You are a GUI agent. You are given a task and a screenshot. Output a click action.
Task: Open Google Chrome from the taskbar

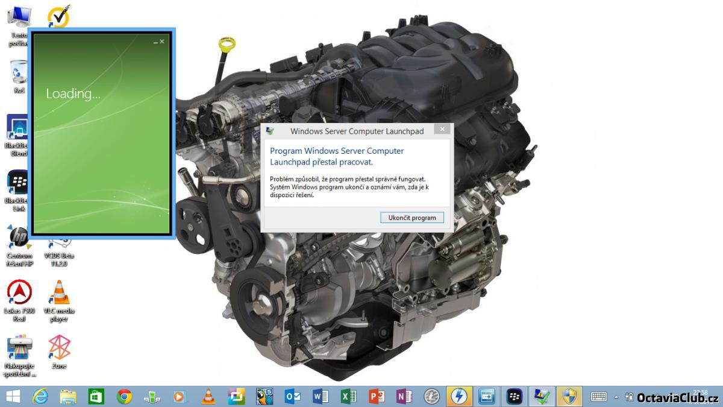(x=125, y=396)
